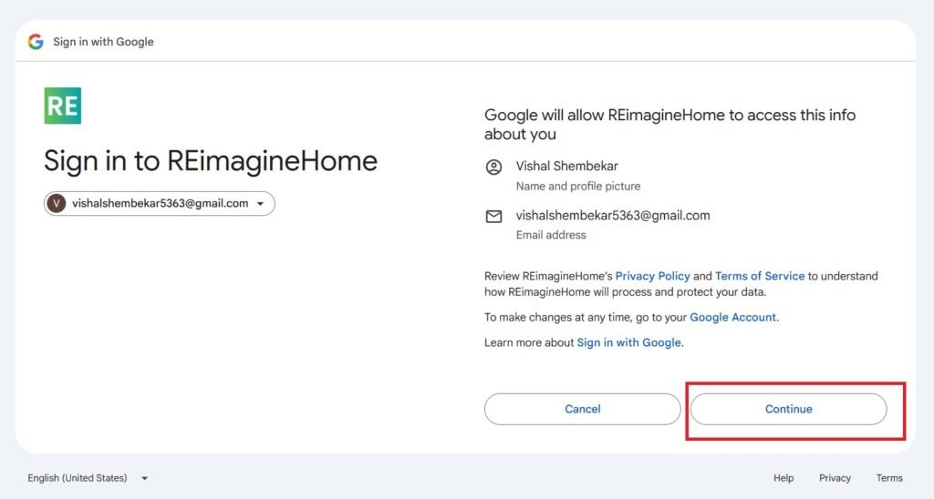Viewport: 934px width, 499px height.
Task: Click the Email address label
Action: pyautogui.click(x=551, y=235)
